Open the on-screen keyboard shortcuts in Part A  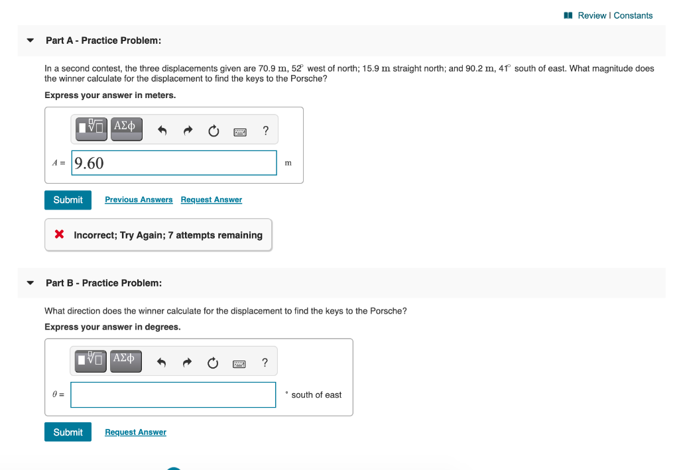point(239,131)
